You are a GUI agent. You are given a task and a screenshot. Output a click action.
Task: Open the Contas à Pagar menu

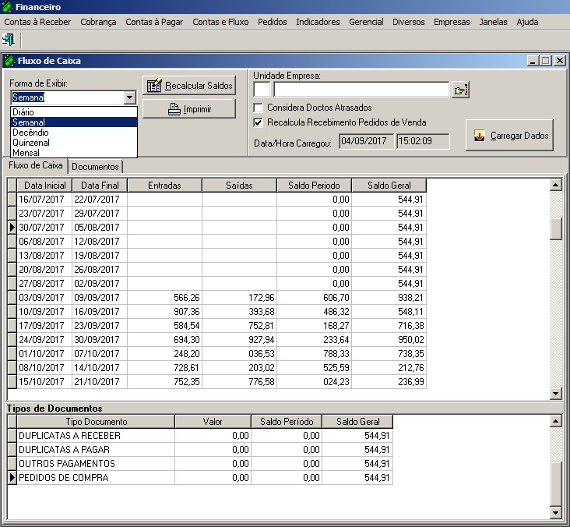154,22
